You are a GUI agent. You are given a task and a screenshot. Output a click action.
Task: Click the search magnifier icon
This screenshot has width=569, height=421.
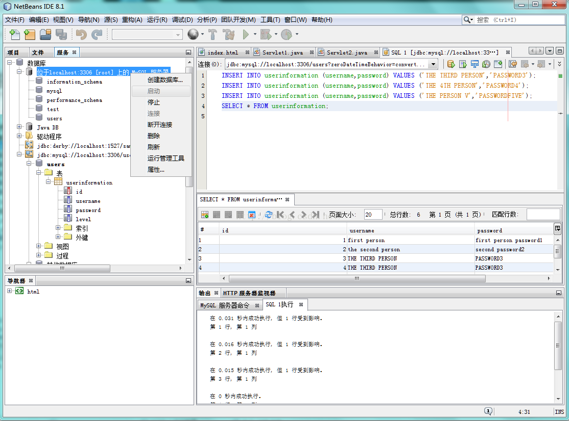tap(467, 20)
